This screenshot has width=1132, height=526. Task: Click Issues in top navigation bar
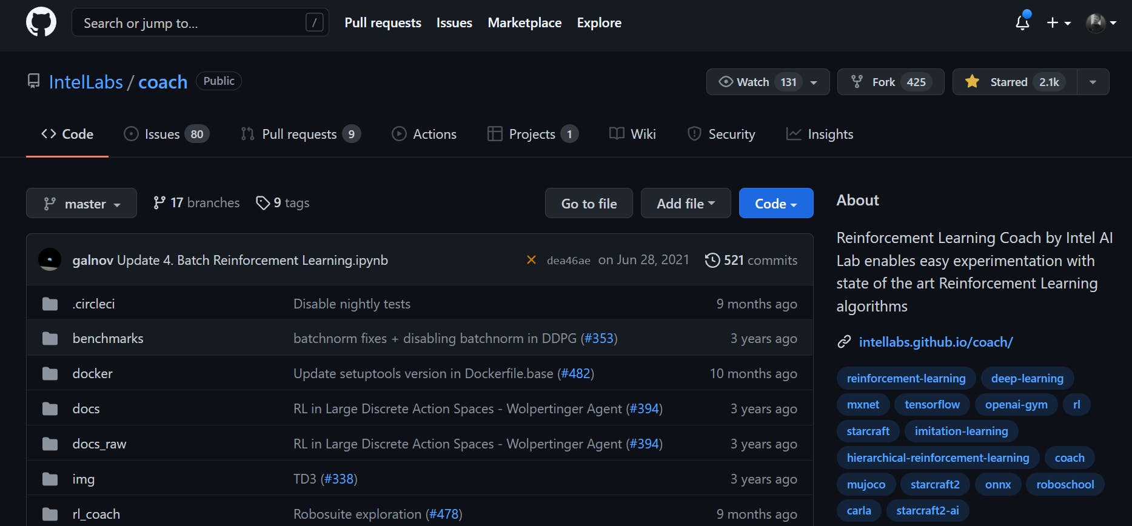pyautogui.click(x=454, y=22)
